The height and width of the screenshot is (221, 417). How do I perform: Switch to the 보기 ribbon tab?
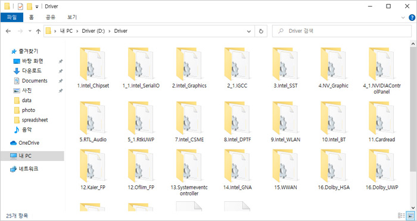coord(72,17)
